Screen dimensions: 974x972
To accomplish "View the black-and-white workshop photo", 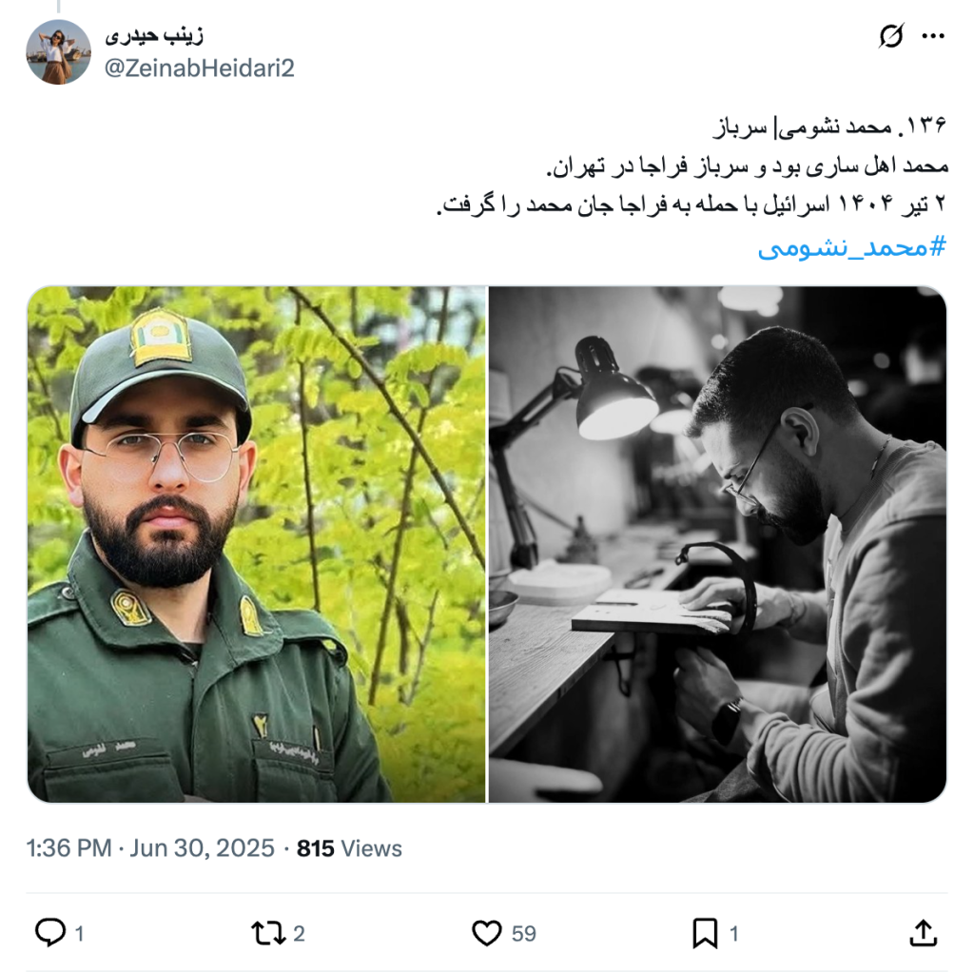I will (x=717, y=544).
